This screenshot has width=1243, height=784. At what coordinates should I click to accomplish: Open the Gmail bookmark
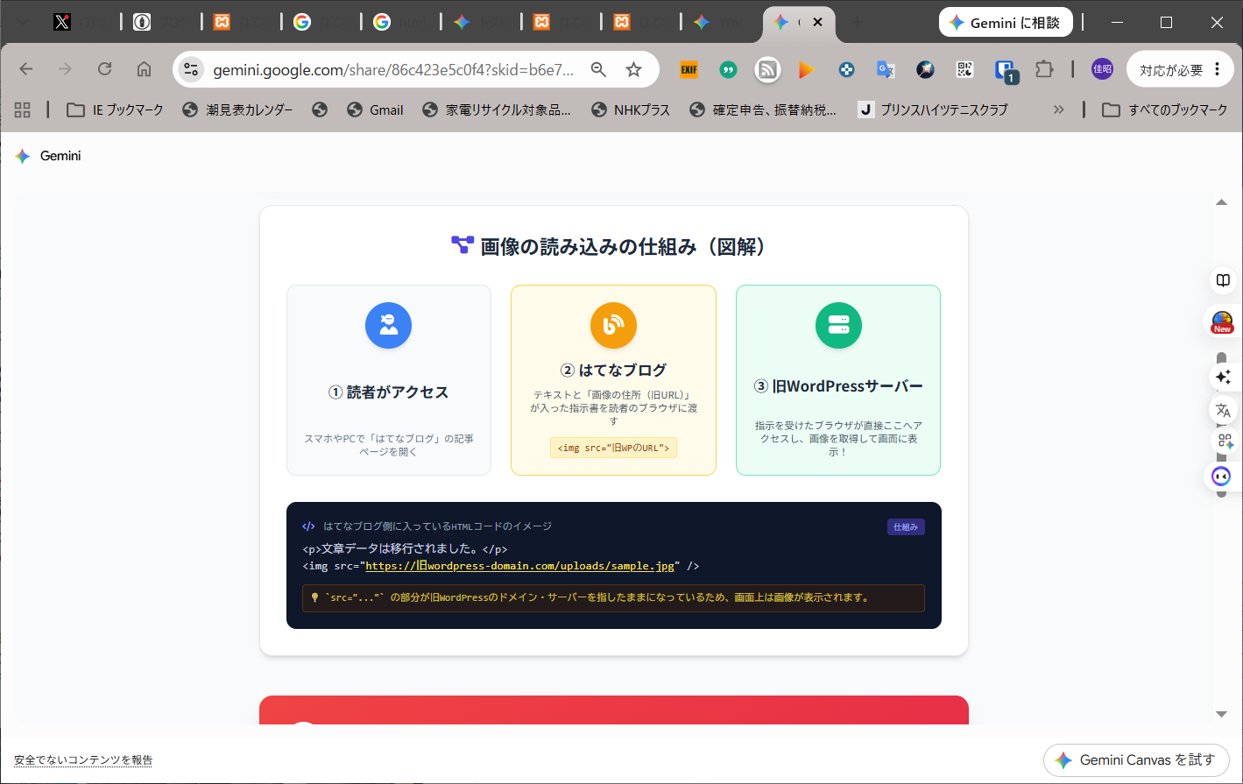click(x=375, y=109)
